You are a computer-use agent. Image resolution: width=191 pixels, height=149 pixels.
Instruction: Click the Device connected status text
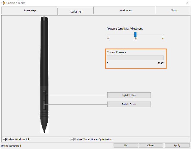11,146
